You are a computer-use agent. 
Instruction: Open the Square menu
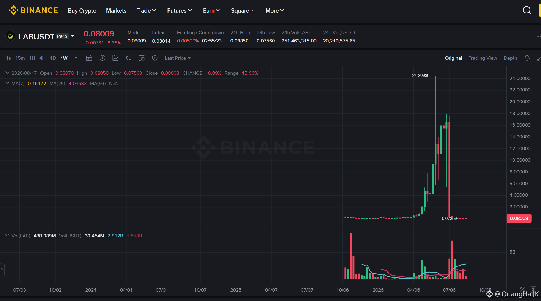(x=243, y=10)
